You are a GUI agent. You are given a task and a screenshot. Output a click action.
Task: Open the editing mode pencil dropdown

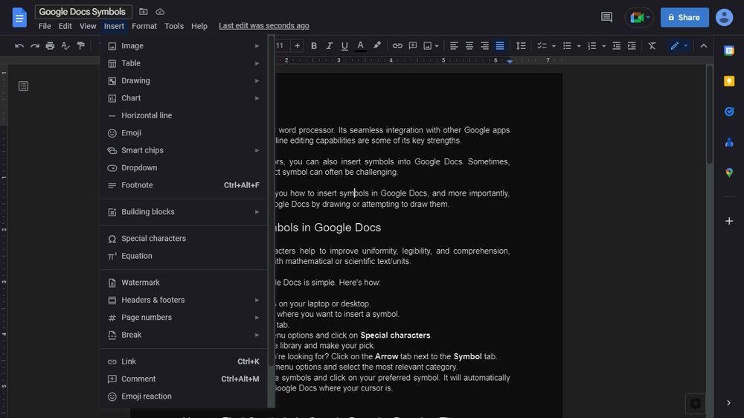pyautogui.click(x=679, y=46)
